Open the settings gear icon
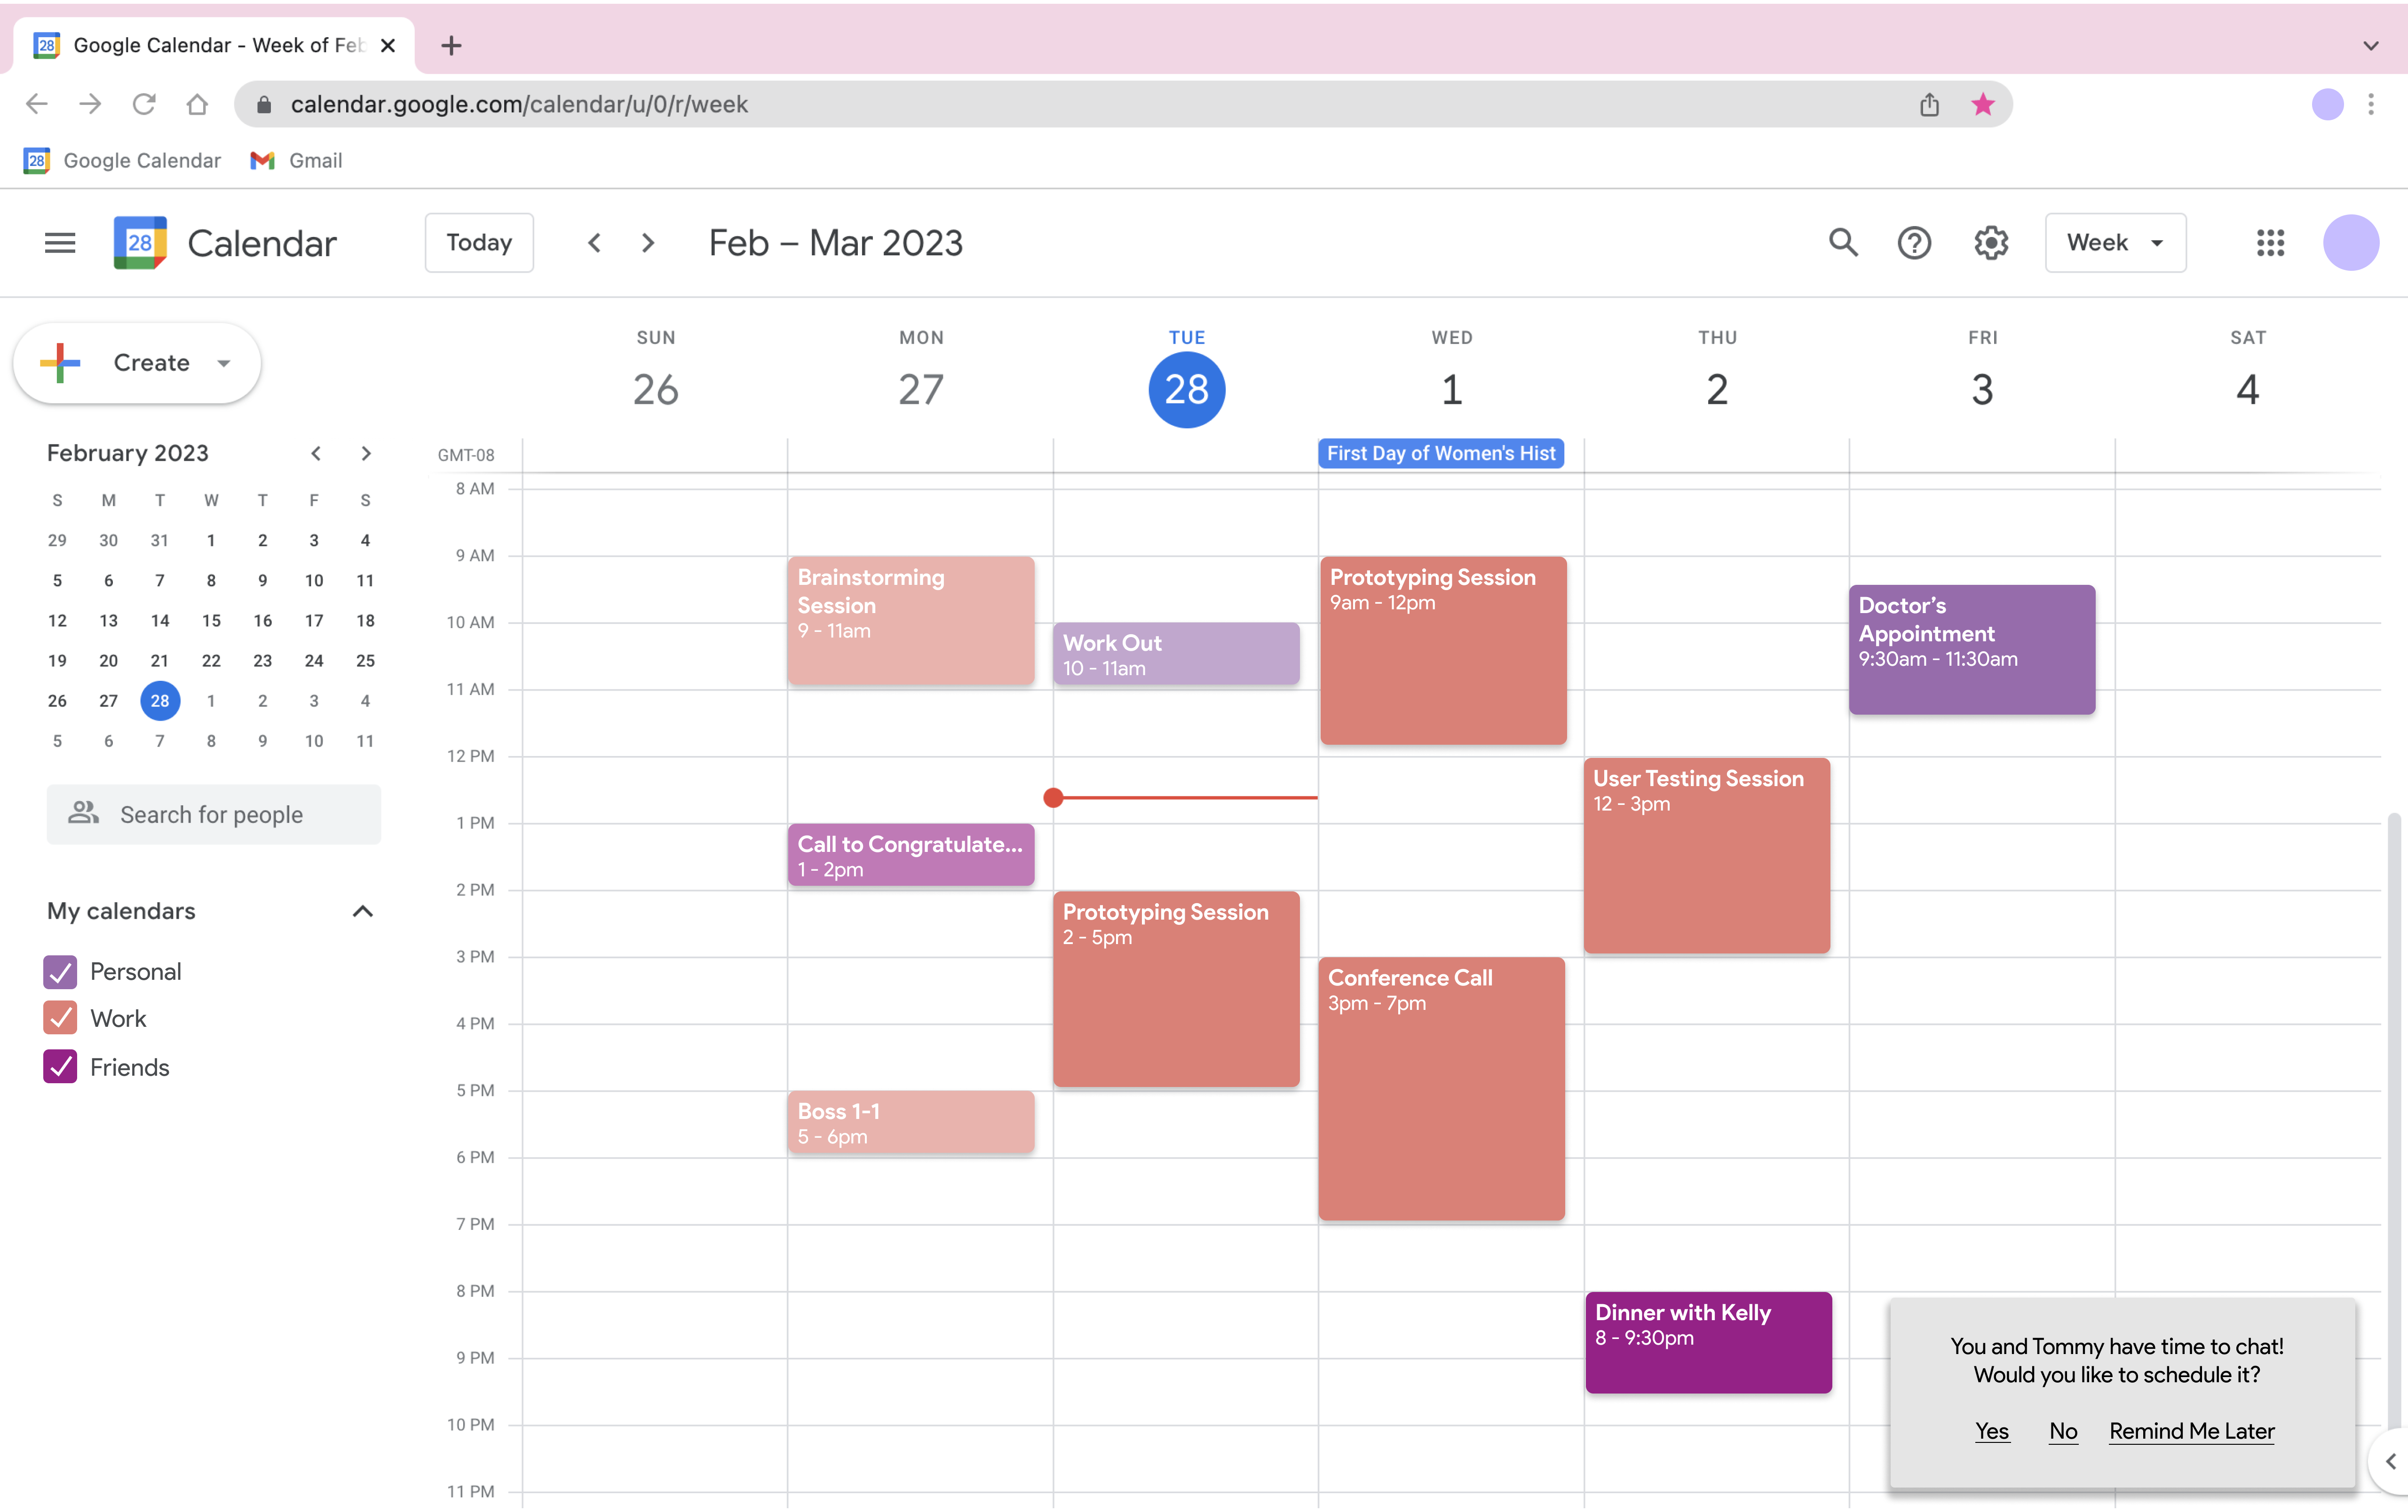The width and height of the screenshot is (2408, 1512). point(1991,243)
